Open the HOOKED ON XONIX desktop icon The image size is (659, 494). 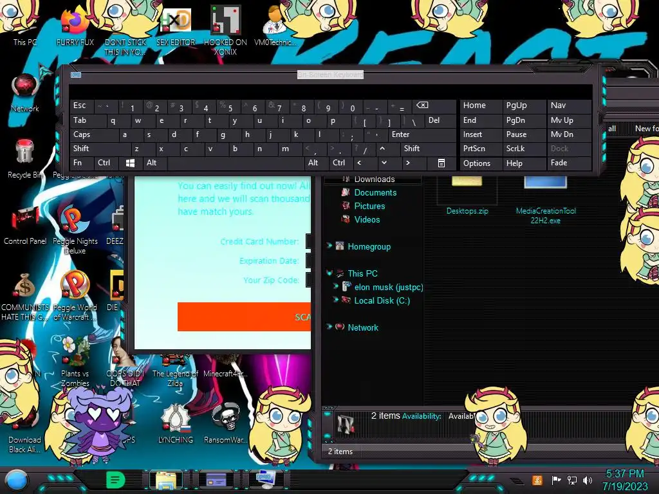coord(225,30)
